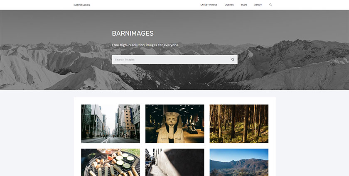Open the License menu item
Viewport: 349px width, 176px height.
[x=229, y=5]
